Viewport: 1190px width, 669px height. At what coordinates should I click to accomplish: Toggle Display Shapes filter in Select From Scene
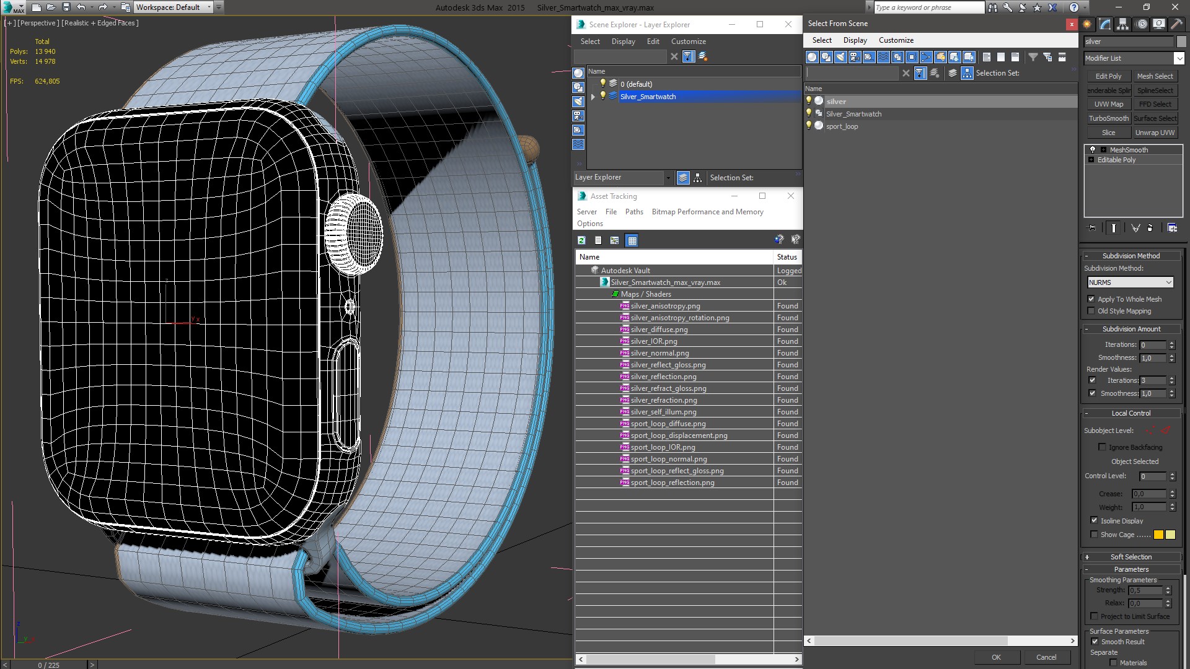click(x=826, y=57)
